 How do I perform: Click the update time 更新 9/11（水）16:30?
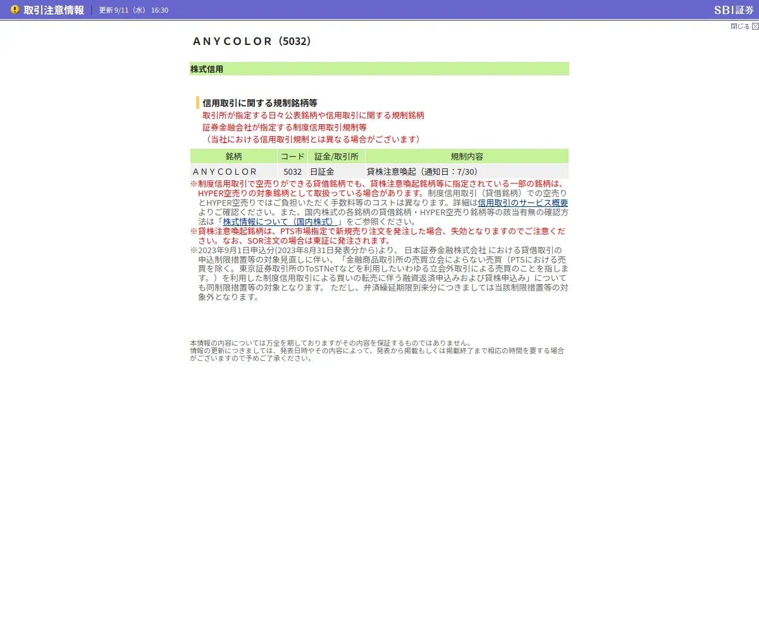coord(133,10)
